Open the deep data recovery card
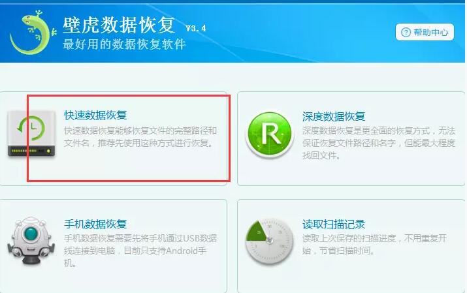467x293 pixels. pyautogui.click(x=351, y=138)
